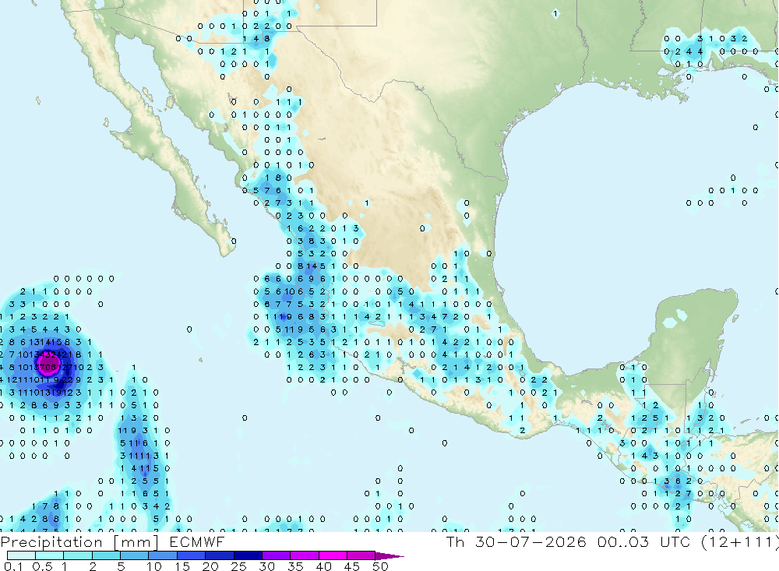Click the "25" legend scale label
779x571 pixels.
coord(239,566)
